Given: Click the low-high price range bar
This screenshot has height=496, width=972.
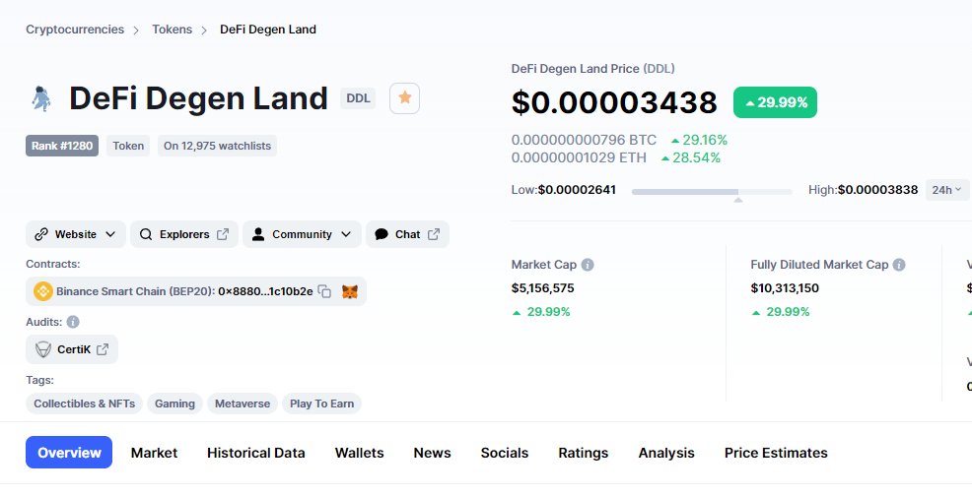Looking at the screenshot, I should (712, 192).
